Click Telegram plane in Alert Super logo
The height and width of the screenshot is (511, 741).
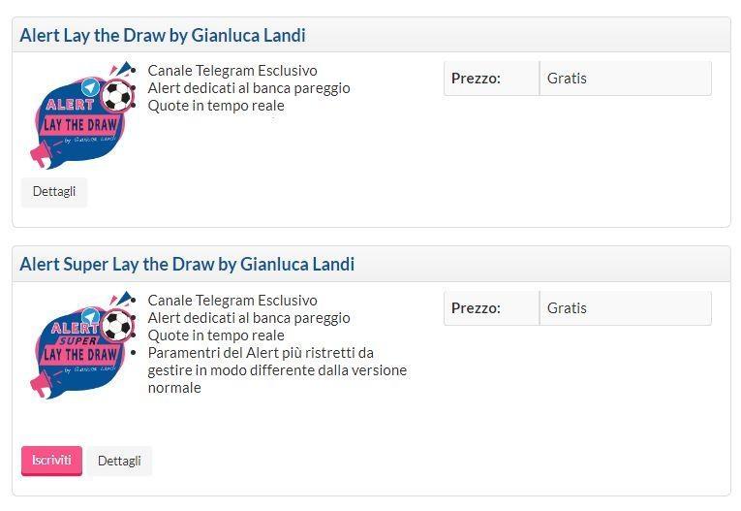coord(91,316)
